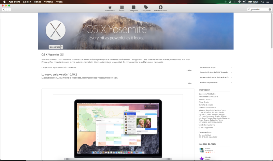Image resolution: width=273 pixels, height=161 pixels.
Task: Expand version 10.10.2 notes with Más link
Action: tap(189, 83)
